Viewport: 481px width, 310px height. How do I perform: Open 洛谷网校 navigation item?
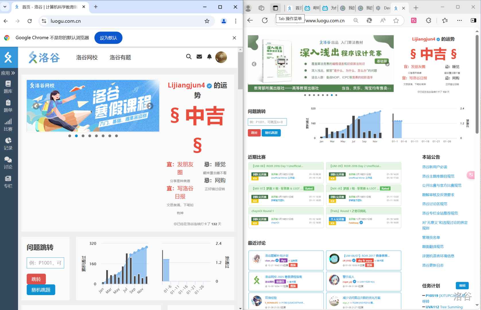87,57
